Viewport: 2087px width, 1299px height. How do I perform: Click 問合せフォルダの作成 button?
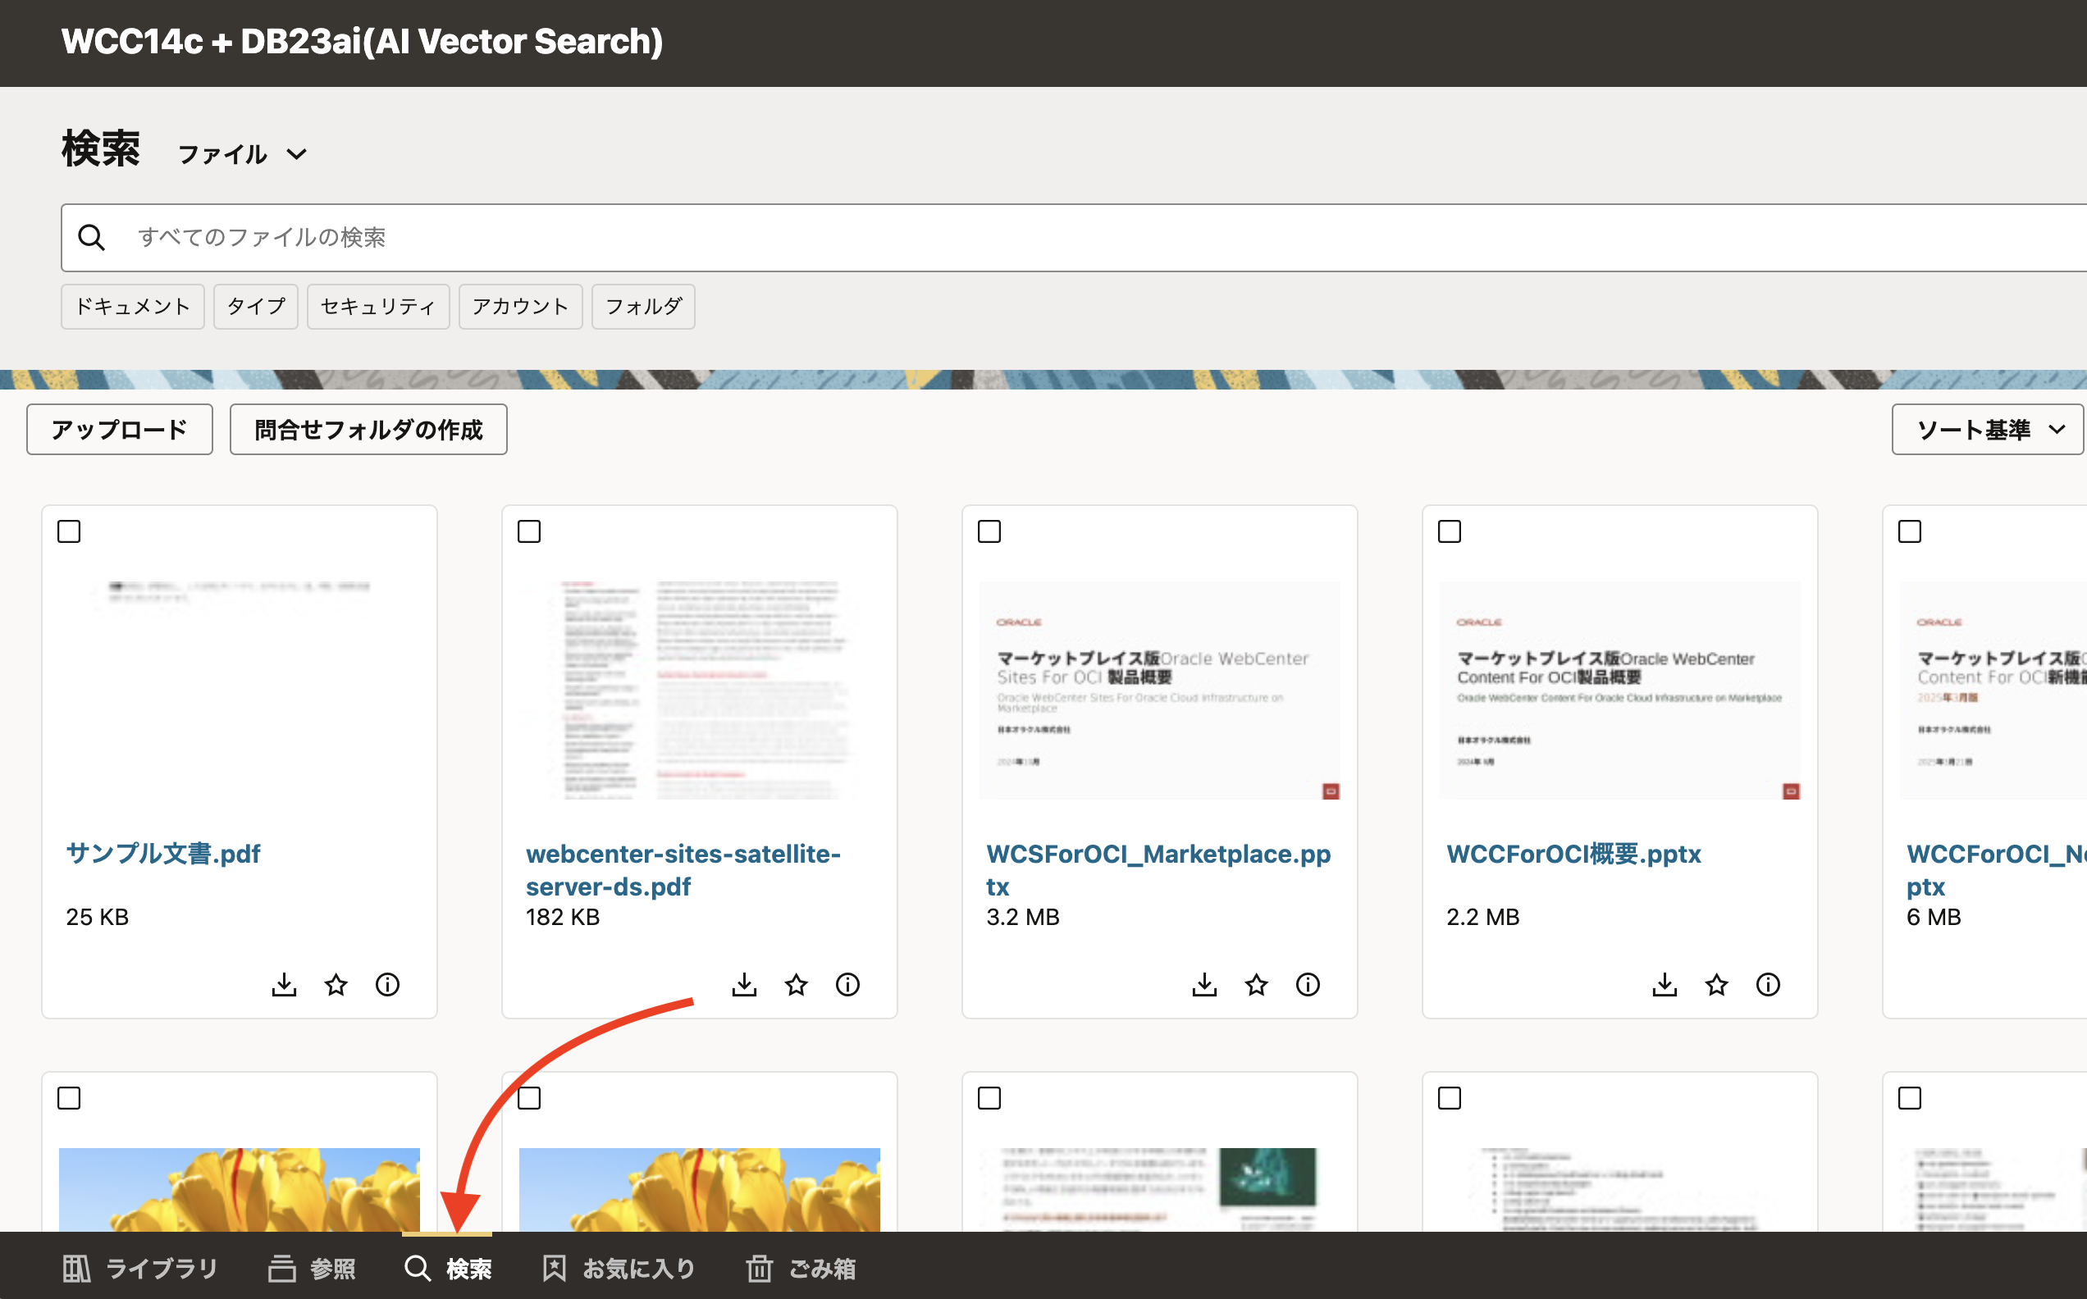368,430
